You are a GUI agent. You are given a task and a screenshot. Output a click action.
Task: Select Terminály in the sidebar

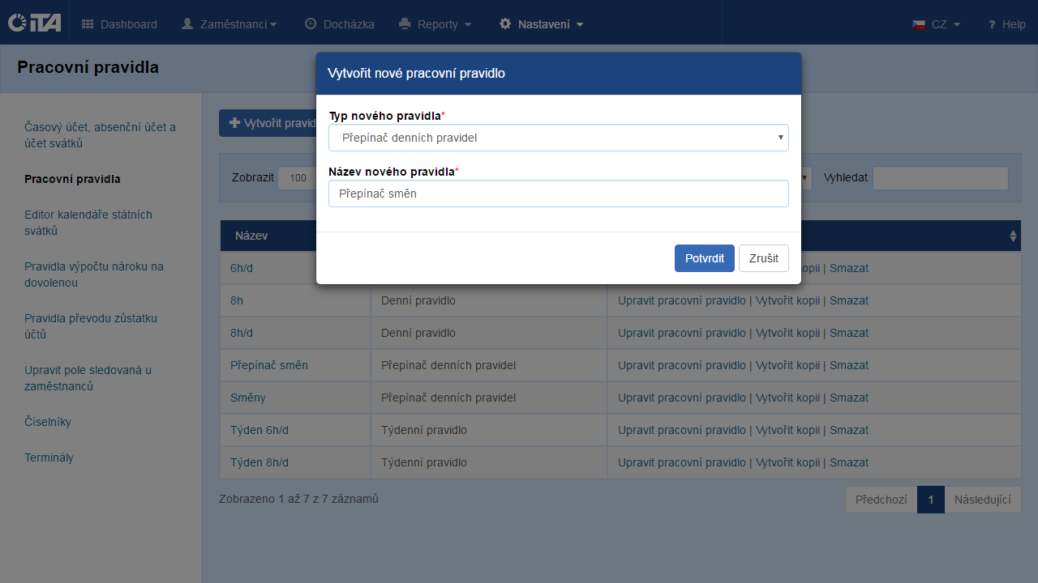(x=49, y=457)
